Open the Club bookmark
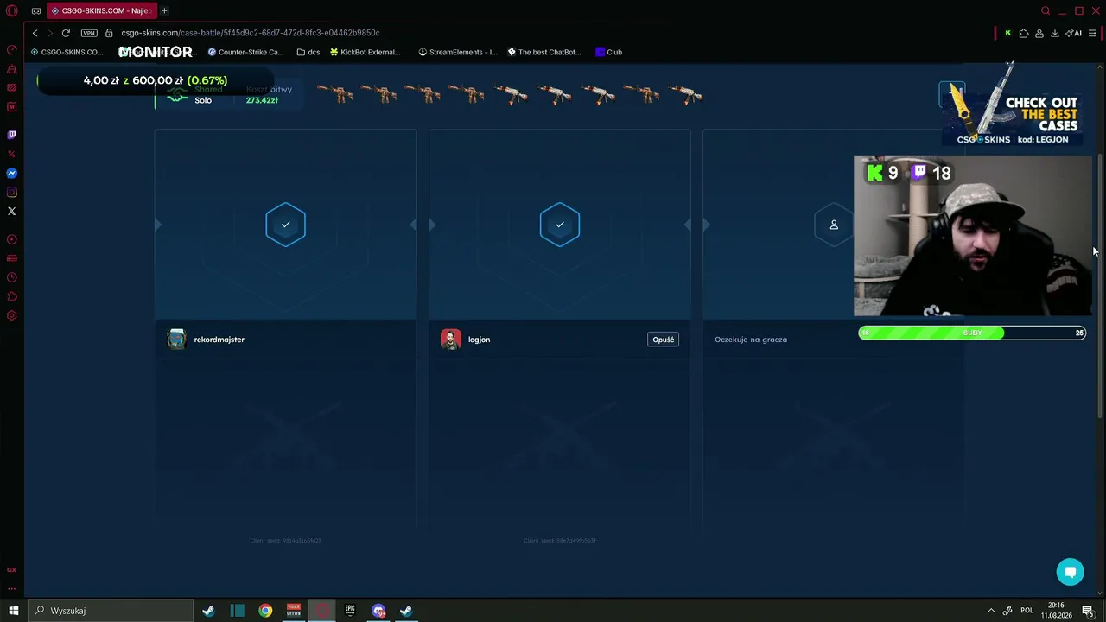1106x622 pixels. pyautogui.click(x=608, y=52)
